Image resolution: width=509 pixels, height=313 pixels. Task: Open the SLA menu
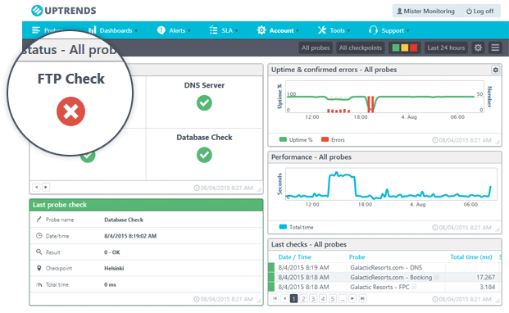[x=224, y=30]
